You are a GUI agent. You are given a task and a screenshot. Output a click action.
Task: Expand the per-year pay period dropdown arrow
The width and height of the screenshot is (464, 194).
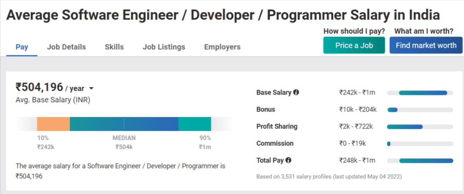tap(91, 89)
